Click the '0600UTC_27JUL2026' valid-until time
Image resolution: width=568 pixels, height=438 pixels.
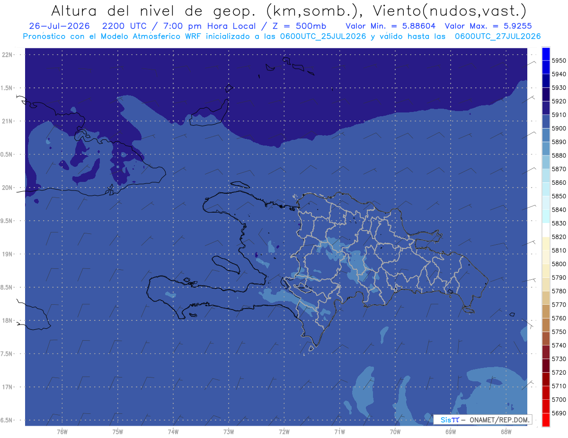(497, 36)
